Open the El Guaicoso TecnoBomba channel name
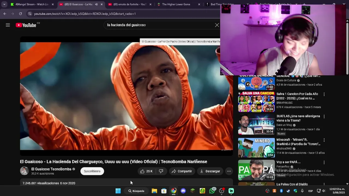The image size is (349, 196). (51, 169)
